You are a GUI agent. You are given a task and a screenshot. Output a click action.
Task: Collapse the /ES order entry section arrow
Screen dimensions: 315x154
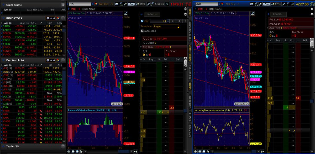[141, 14]
